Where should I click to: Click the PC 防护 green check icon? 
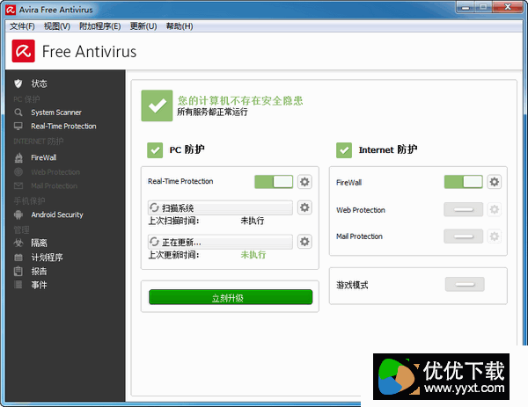(x=155, y=150)
